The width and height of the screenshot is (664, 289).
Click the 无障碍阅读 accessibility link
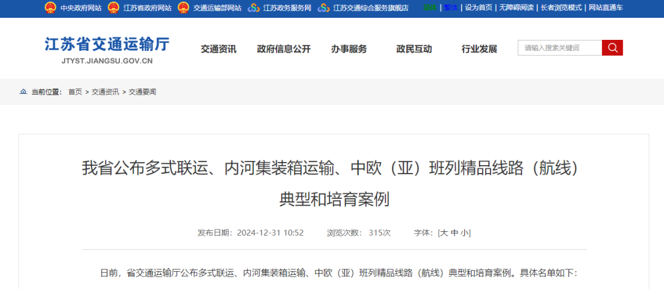coord(516,8)
